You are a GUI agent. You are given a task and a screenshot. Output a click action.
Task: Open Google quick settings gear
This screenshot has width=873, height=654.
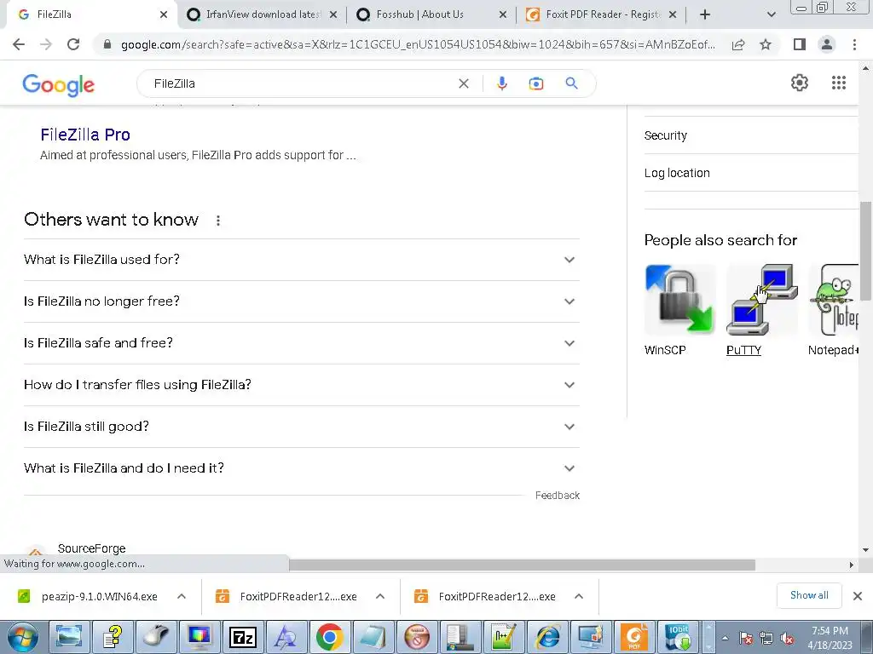tap(799, 83)
